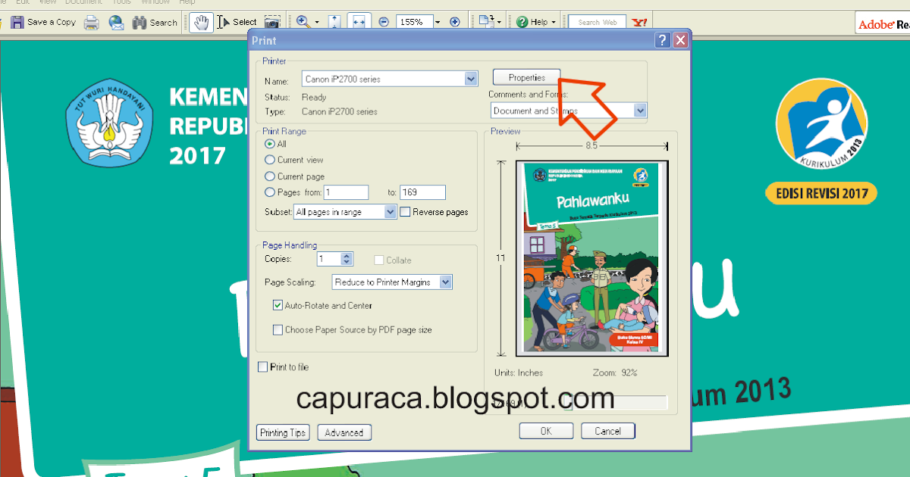Screen dimensions: 910x477
Task: Activate the Select text tool
Action: [237, 23]
